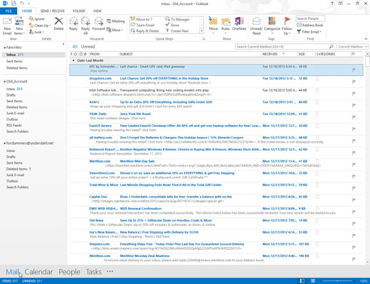Viewport: 370px width, 284px height.
Task: Switch to the FOLDER tab
Action: click(79, 11)
